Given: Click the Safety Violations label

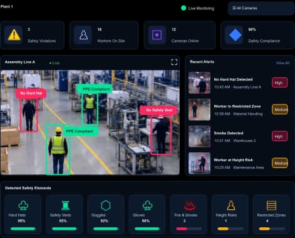Looking at the screenshot, I should (42, 41).
